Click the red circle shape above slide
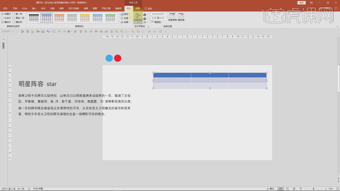Screen dimensions: 340x191 [117, 58]
